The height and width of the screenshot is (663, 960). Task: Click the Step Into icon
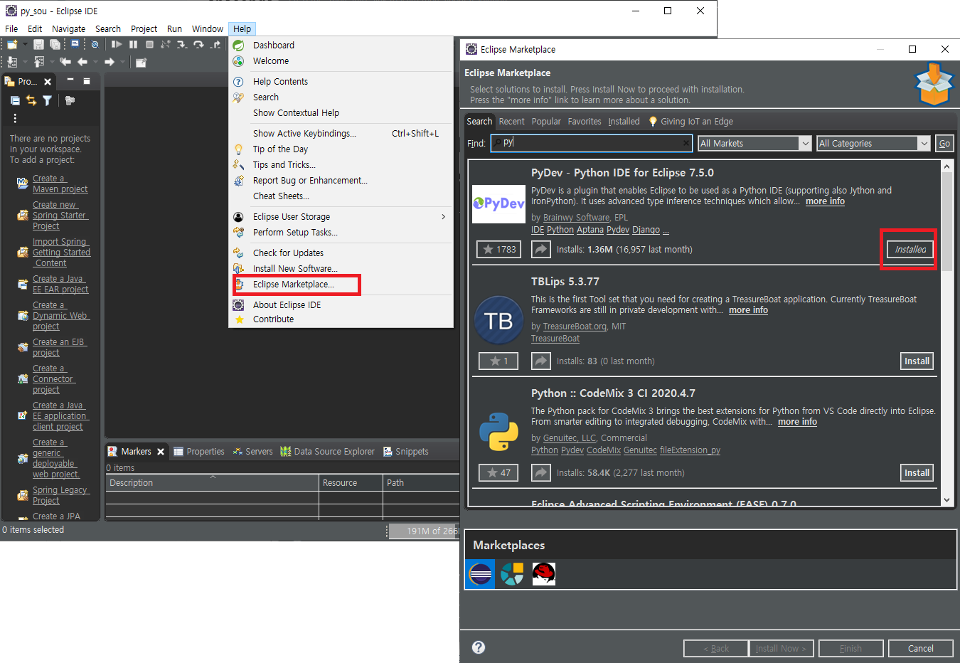point(182,44)
